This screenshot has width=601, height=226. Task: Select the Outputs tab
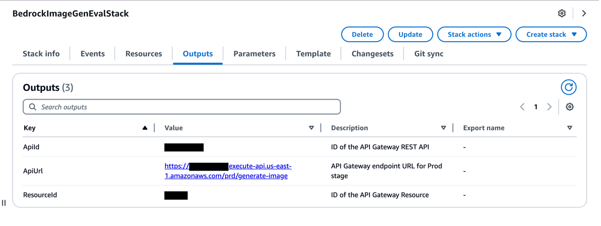tap(198, 54)
